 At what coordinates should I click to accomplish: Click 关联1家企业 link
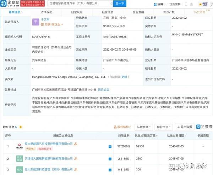52,24
